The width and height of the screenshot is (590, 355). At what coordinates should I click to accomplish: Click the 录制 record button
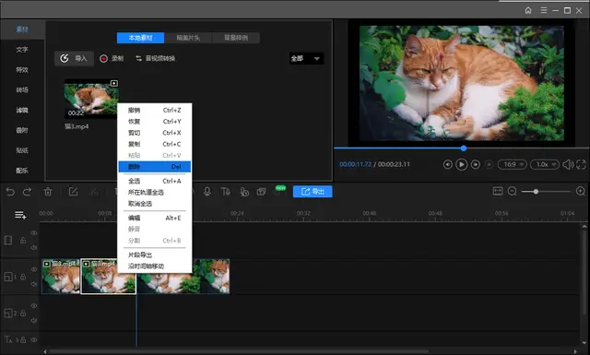112,58
